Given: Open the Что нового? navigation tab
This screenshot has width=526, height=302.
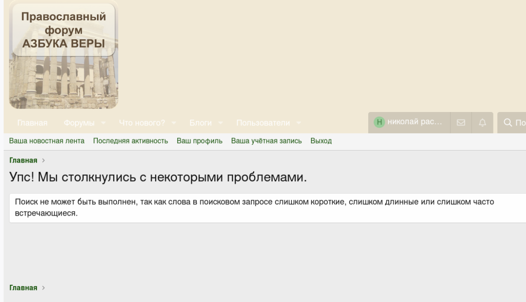Looking at the screenshot, I should tap(142, 123).
